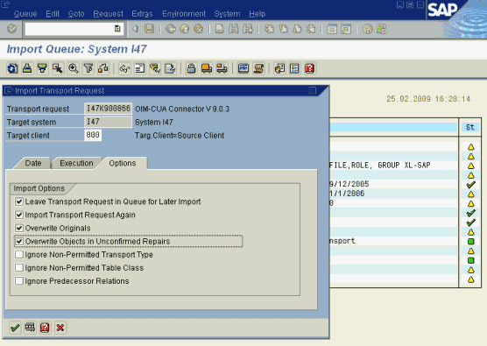Click the Filter funnel icon

(x=88, y=68)
